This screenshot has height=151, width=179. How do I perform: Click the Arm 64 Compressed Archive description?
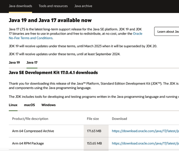point(33,131)
